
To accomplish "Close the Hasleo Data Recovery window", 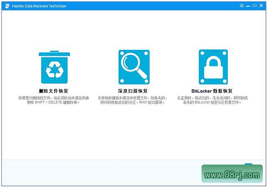I will (x=261, y=6).
